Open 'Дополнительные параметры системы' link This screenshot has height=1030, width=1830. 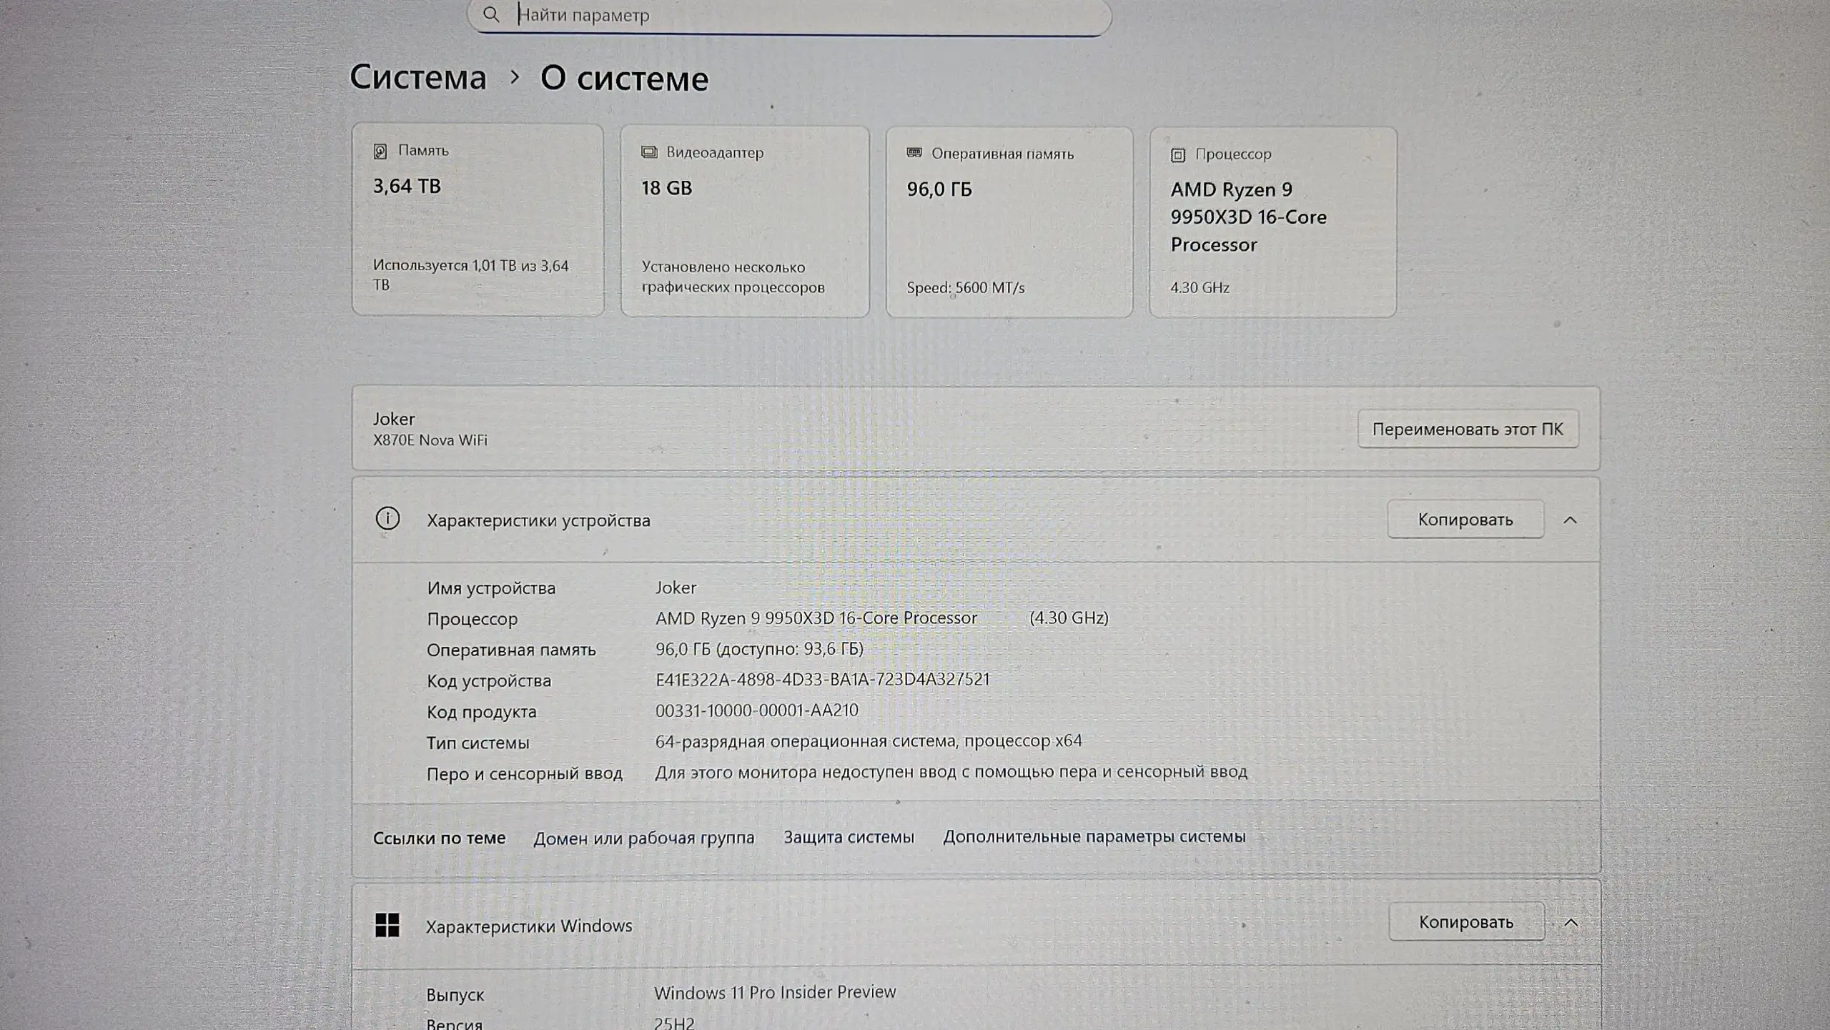tap(1094, 836)
